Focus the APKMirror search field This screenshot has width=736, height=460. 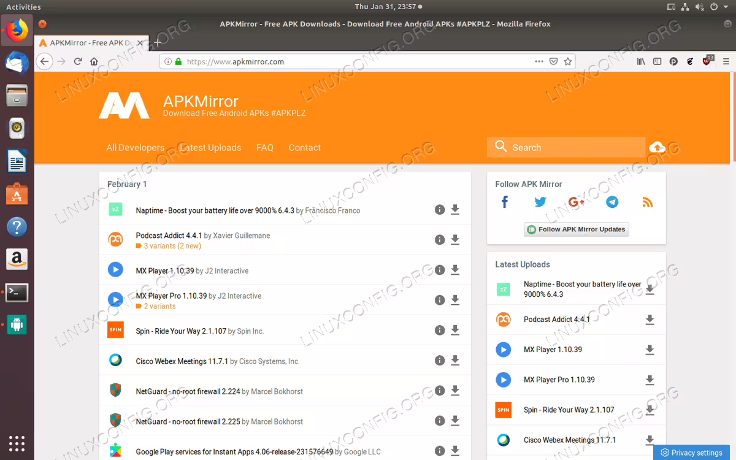[x=566, y=147]
